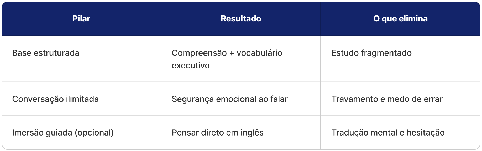Select the 'Base estruturada' cell
The image size is (482, 151).
46,53
